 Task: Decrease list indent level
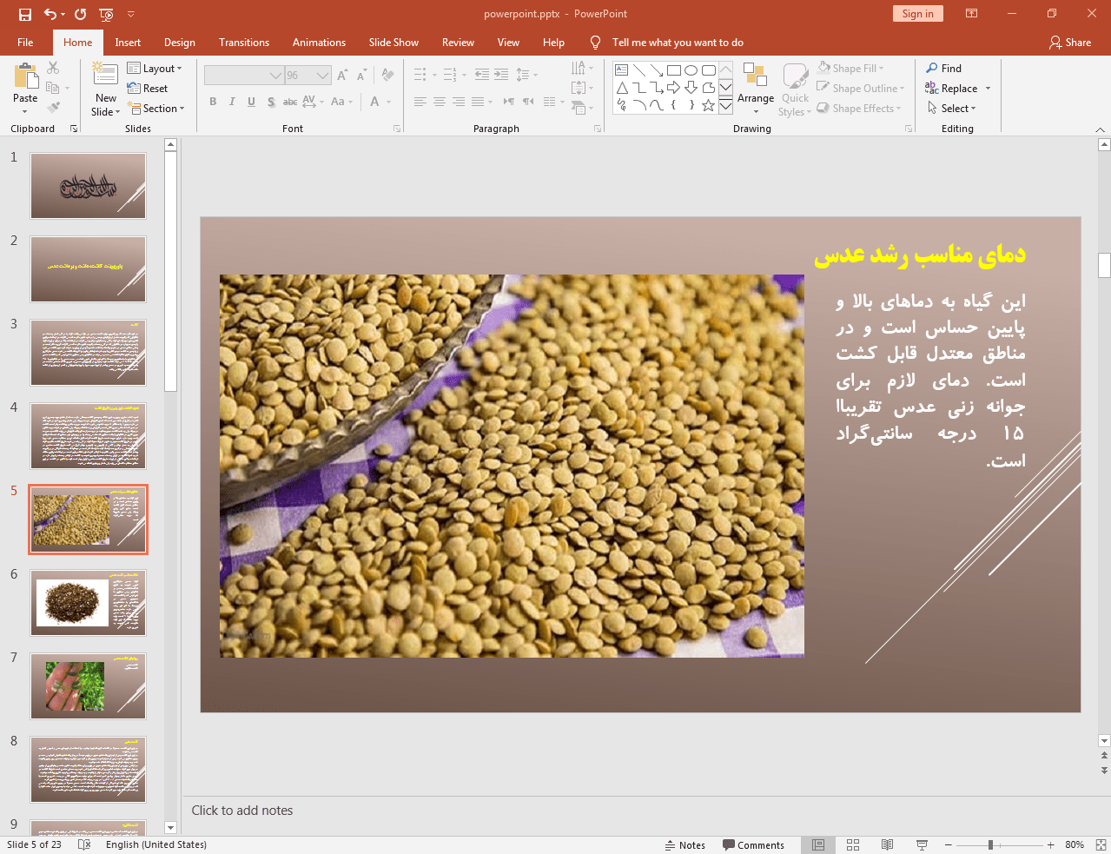(482, 75)
